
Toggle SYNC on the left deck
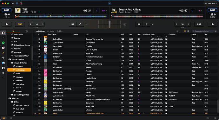point(6,10)
